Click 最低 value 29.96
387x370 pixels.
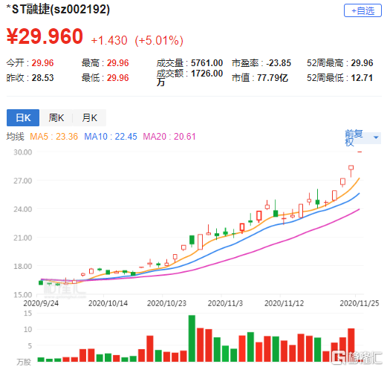tap(118, 78)
